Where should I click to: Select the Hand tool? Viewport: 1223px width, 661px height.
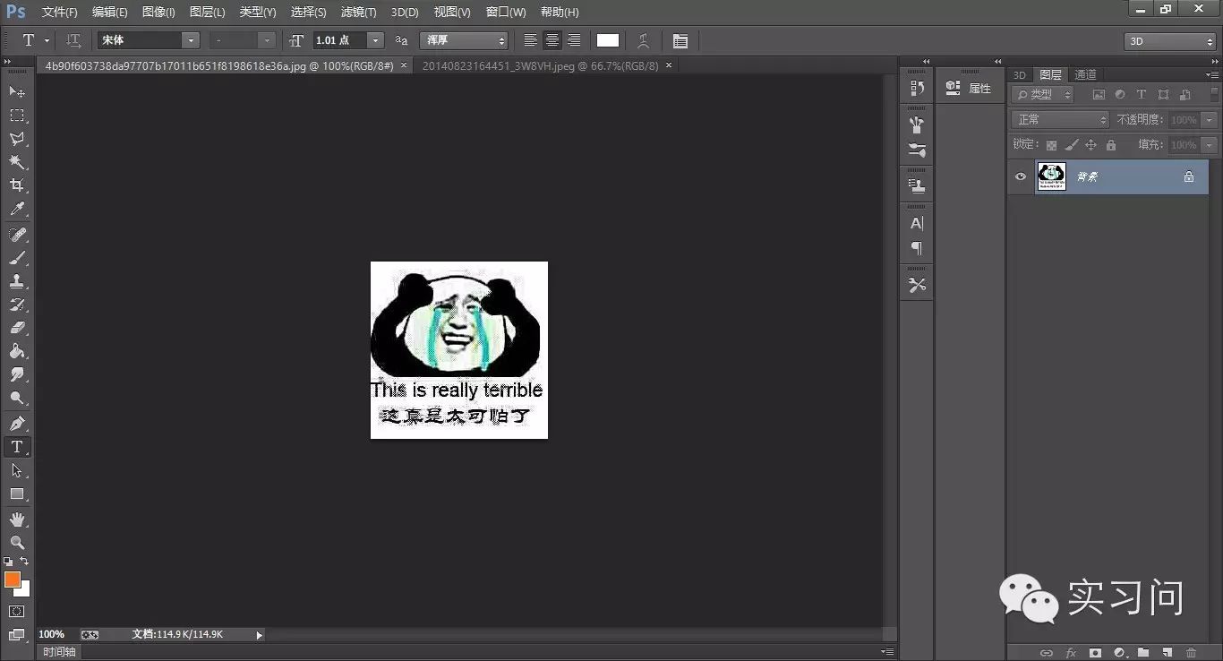pyautogui.click(x=17, y=519)
